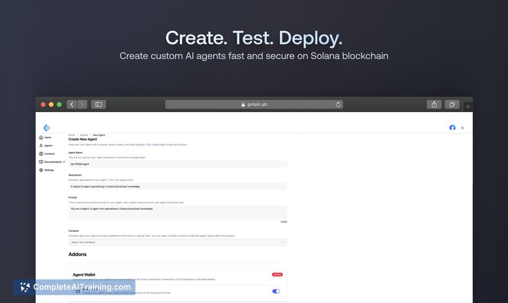Click the prism.sh address bar
The image size is (508, 303).
pos(254,105)
